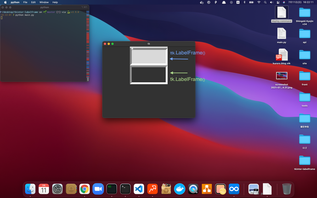Maximize the tk window with the green button
This screenshot has height=198, width=317.
coord(113,44)
